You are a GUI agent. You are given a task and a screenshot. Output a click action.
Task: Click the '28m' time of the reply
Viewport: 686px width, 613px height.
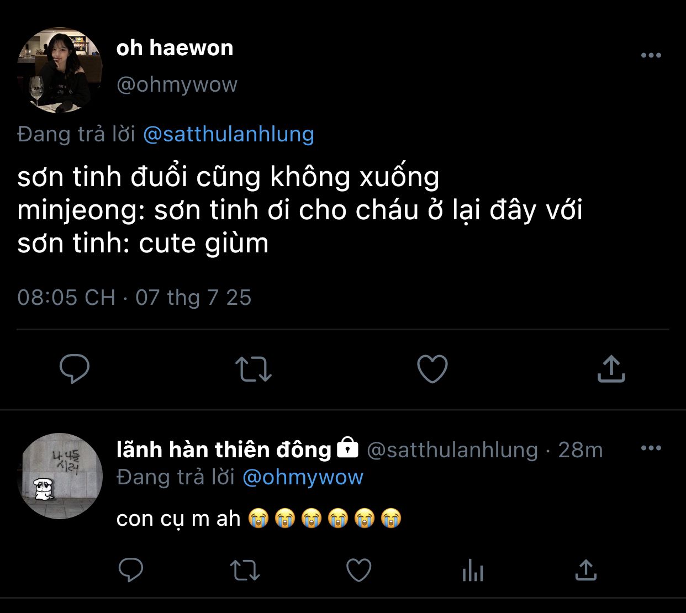pyautogui.click(x=580, y=450)
